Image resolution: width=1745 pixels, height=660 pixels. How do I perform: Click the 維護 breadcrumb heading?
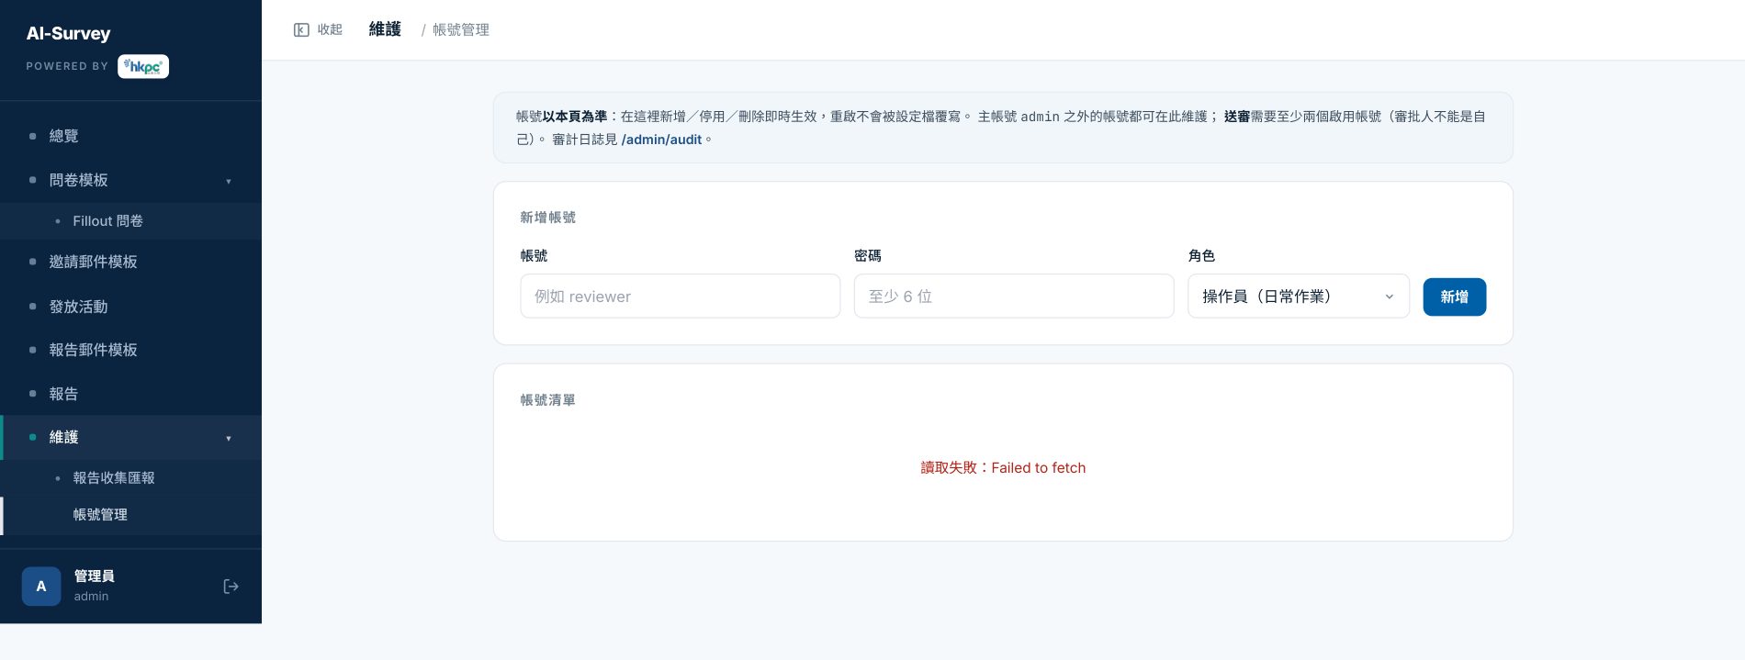[385, 29]
